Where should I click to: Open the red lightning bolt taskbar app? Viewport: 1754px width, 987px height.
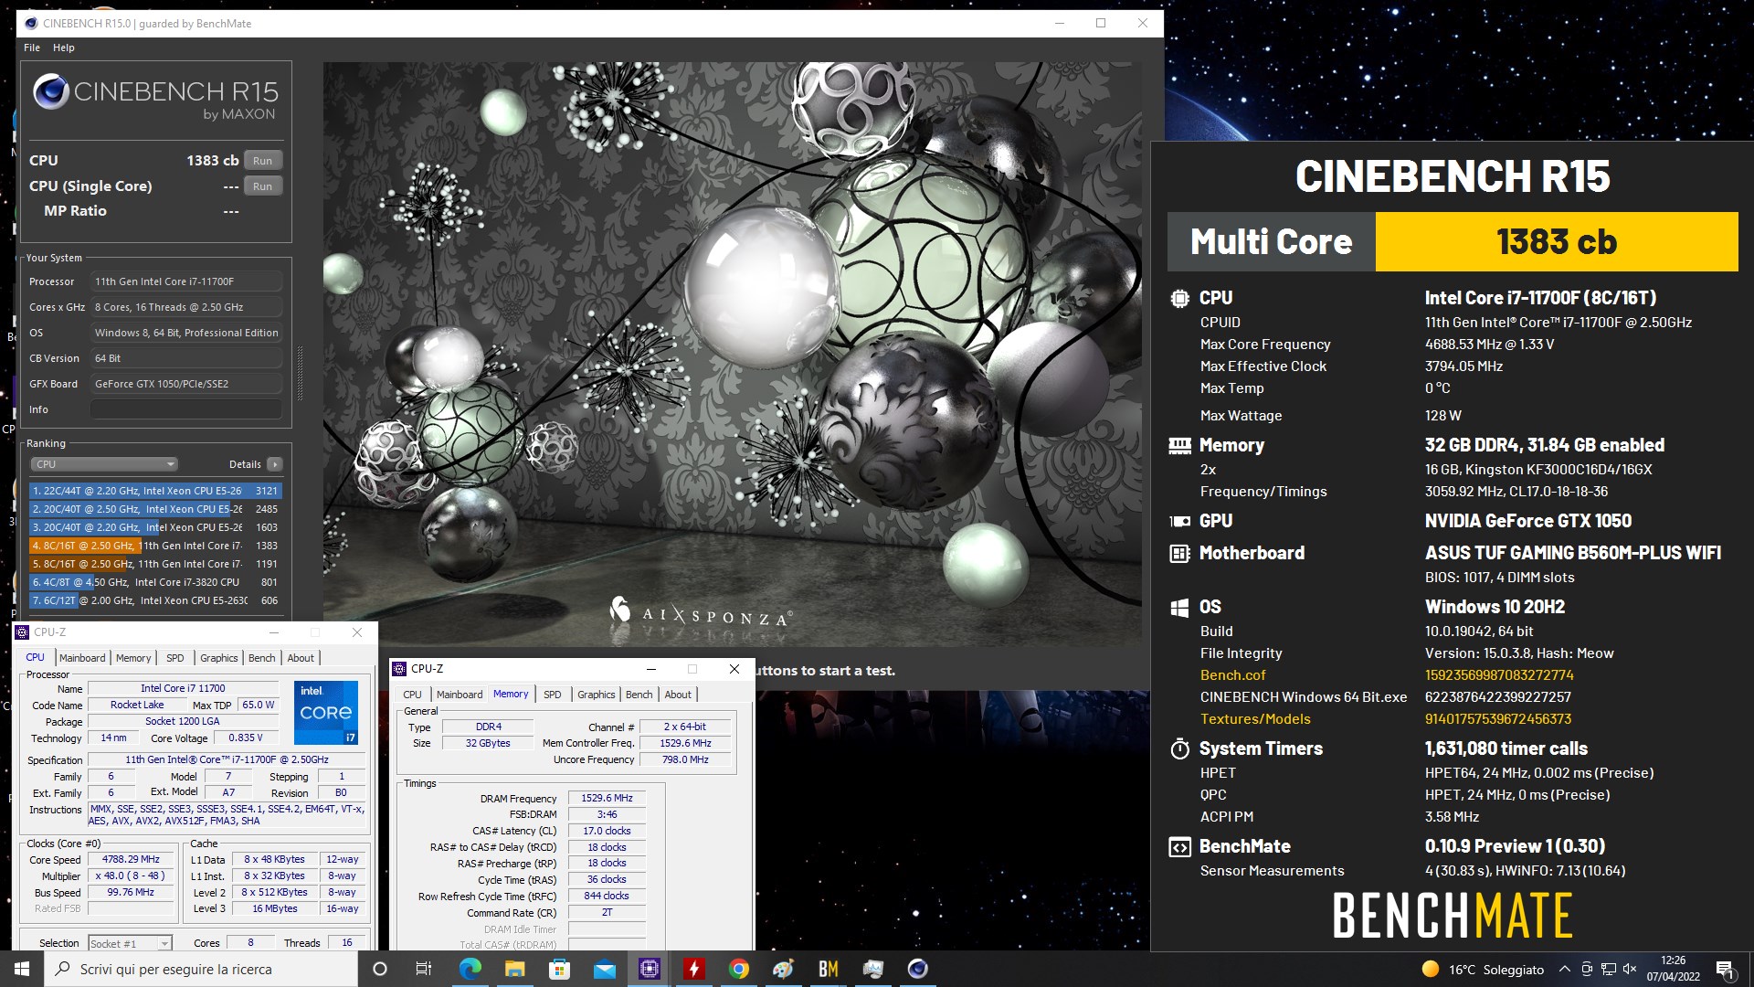[x=693, y=969]
